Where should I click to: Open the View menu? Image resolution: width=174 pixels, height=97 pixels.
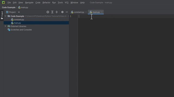tap(21, 2)
